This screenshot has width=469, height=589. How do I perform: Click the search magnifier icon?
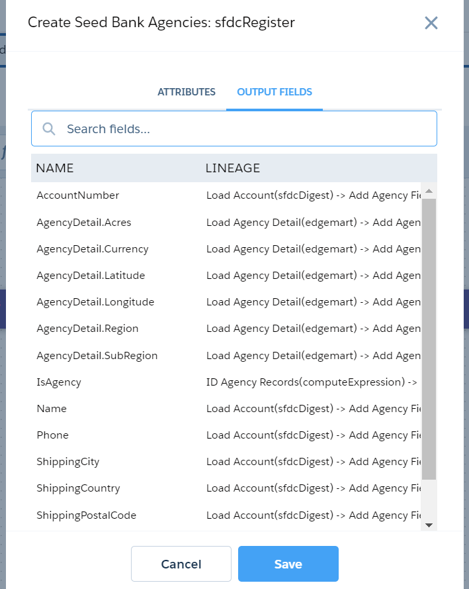click(49, 129)
